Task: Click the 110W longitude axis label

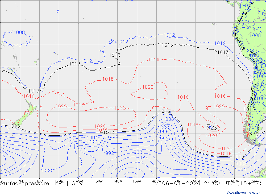Action: 176,181
